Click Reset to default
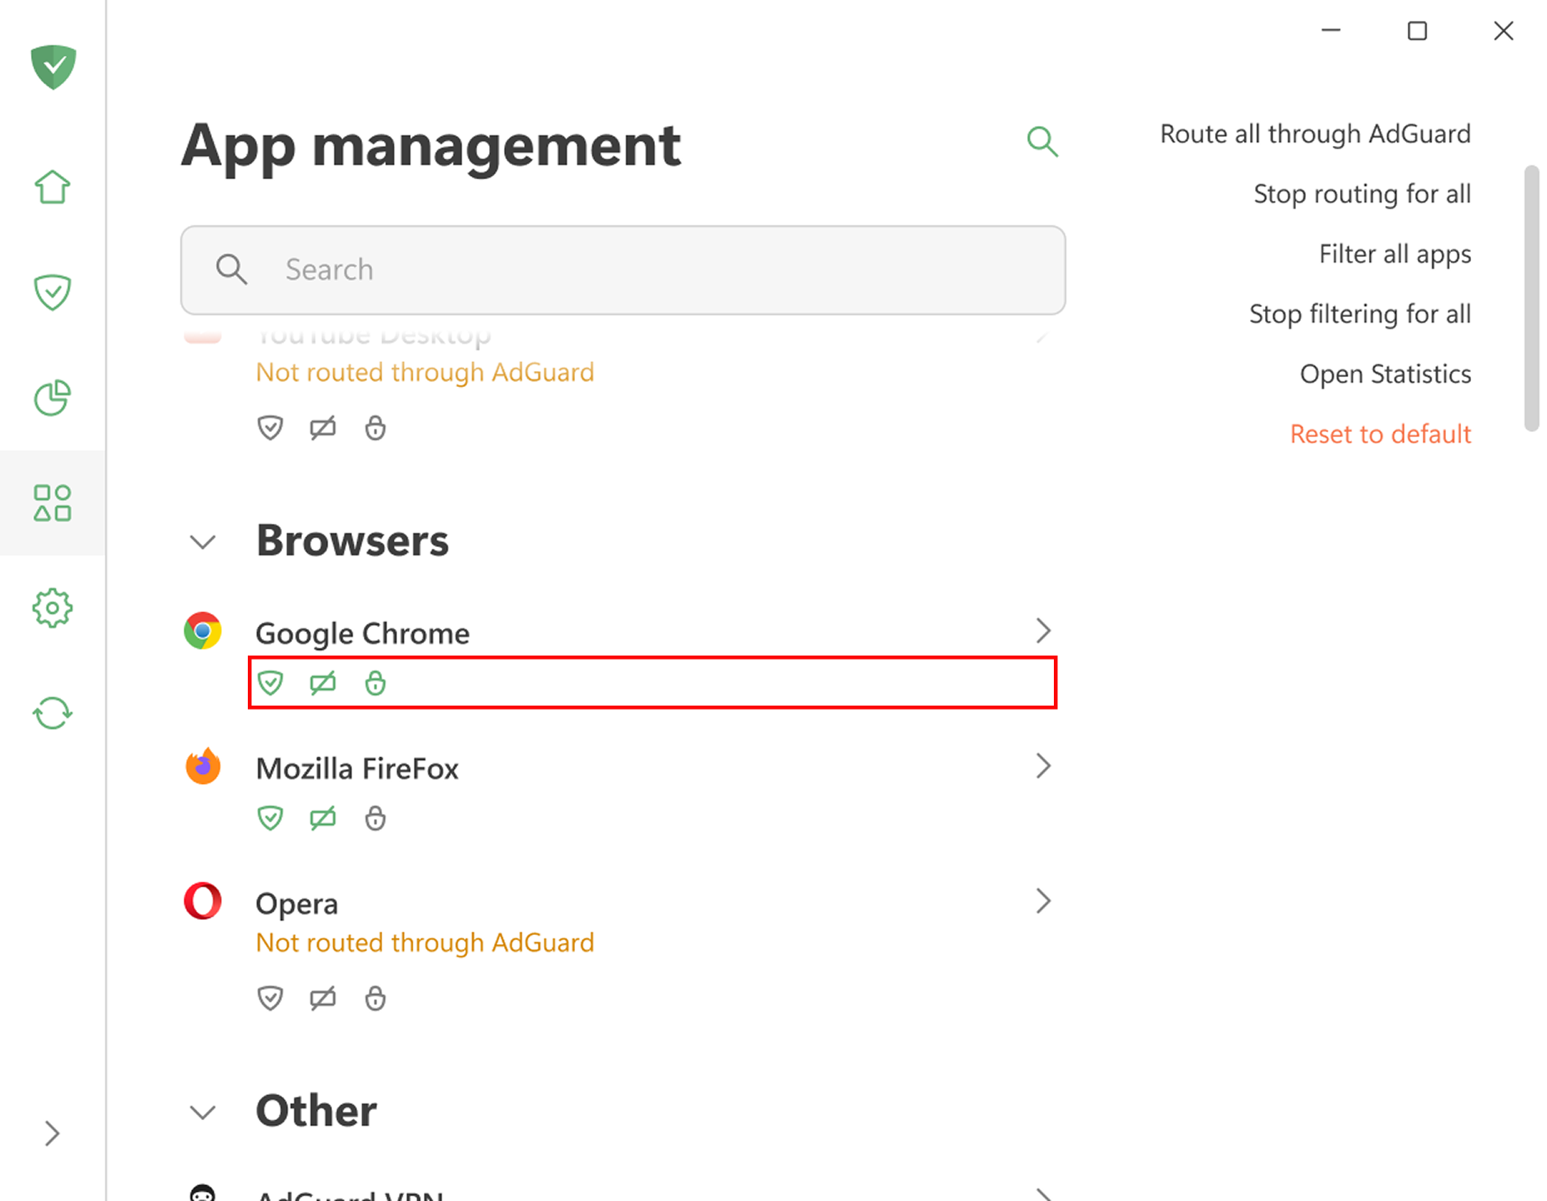Screen dimensions: 1547x1201 [1379, 434]
